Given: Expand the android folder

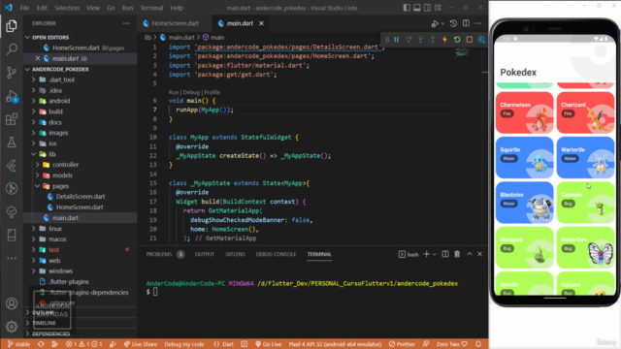Looking at the screenshot, I should tap(59, 101).
